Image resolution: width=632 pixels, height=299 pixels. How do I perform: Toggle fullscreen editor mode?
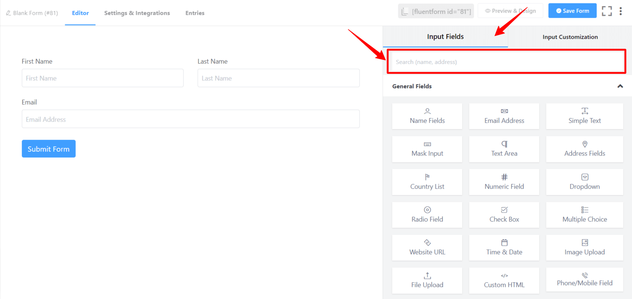pyautogui.click(x=607, y=11)
